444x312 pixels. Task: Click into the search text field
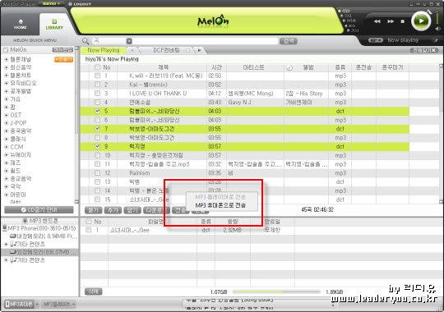(x=206, y=41)
